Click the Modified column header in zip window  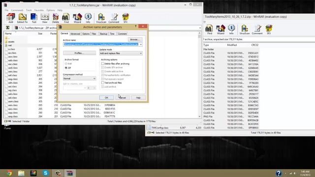[232, 45]
